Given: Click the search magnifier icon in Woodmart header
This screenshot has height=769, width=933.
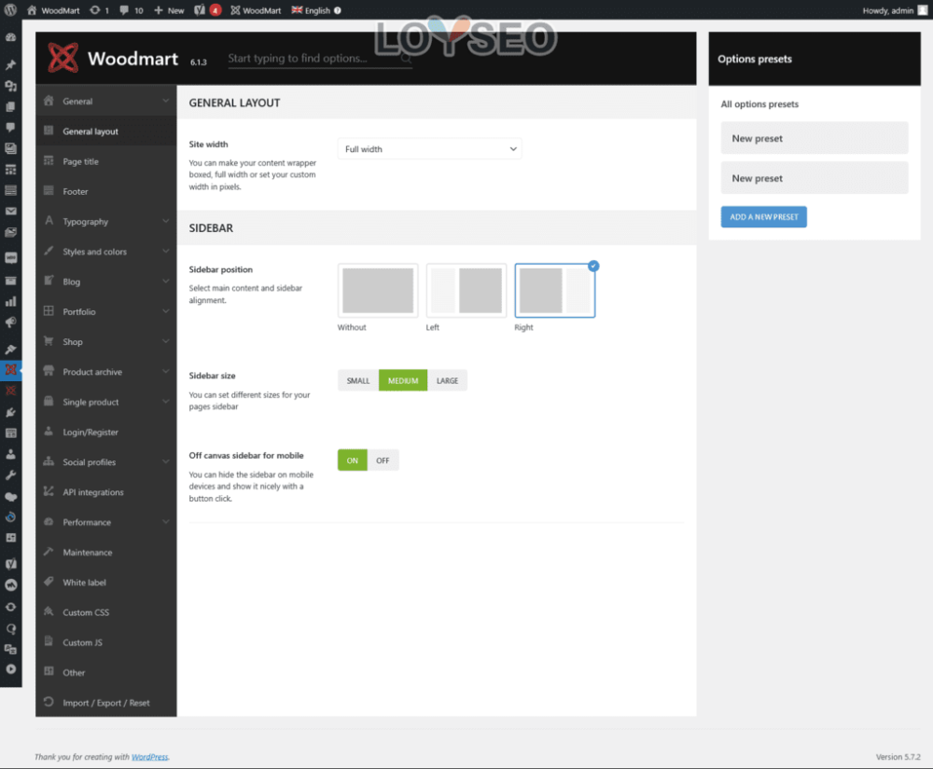Looking at the screenshot, I should (406, 58).
